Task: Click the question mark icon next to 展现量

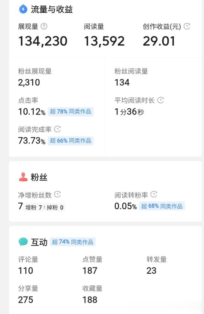Action: point(44,27)
